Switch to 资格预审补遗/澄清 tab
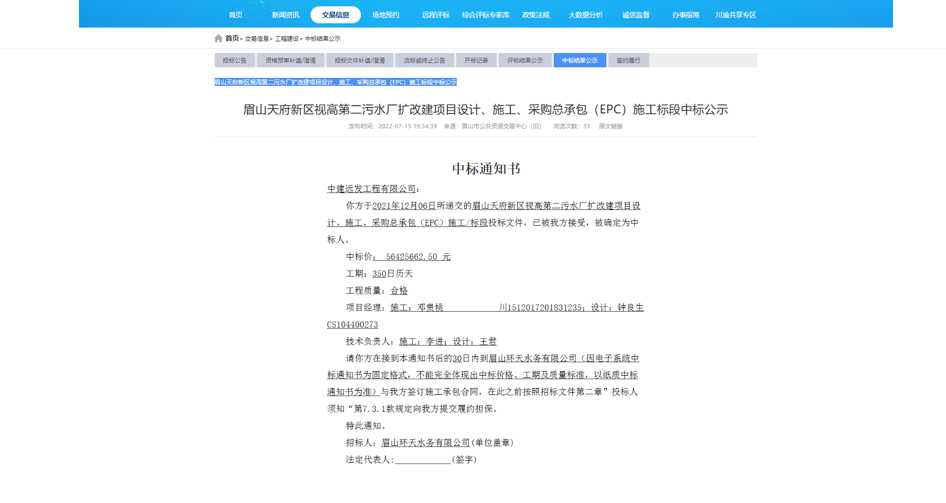Screen dimensions: 946x503 coord(290,60)
